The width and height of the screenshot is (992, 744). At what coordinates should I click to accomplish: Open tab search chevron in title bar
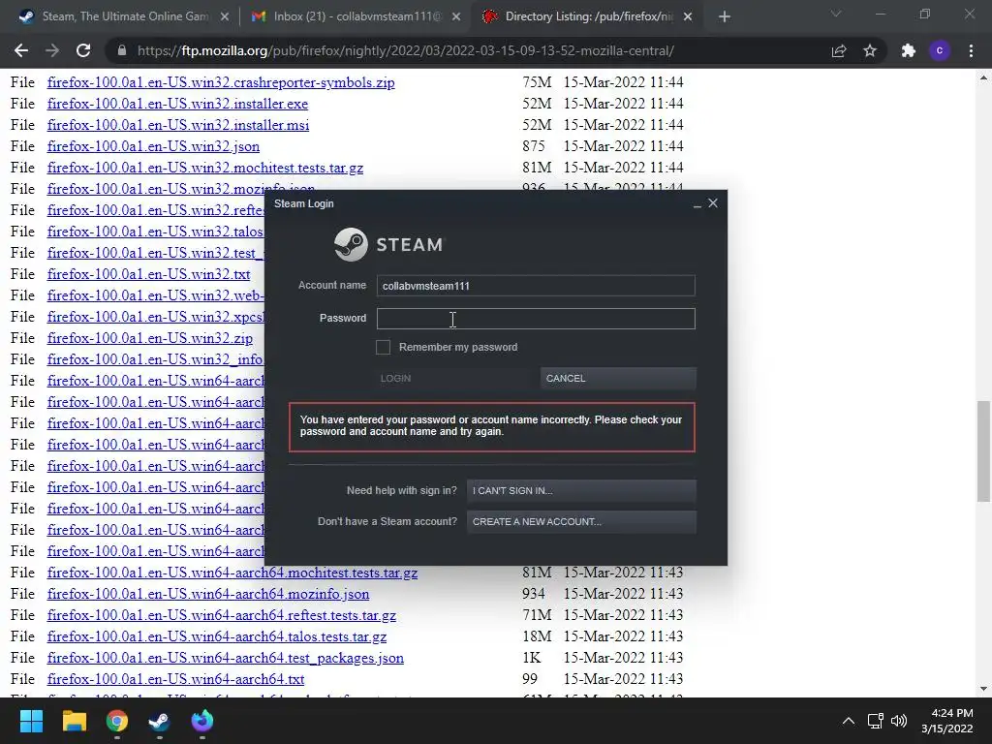(x=836, y=14)
